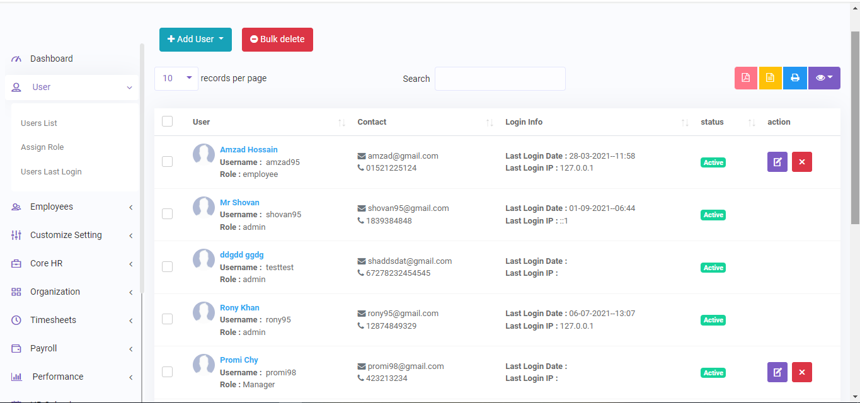Delete the Promi Chy record
Image resolution: width=860 pixels, height=403 pixels.
click(x=801, y=372)
